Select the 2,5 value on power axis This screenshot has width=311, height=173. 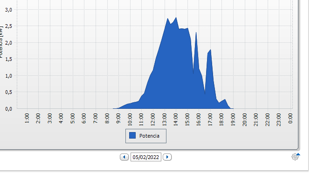tap(8, 26)
